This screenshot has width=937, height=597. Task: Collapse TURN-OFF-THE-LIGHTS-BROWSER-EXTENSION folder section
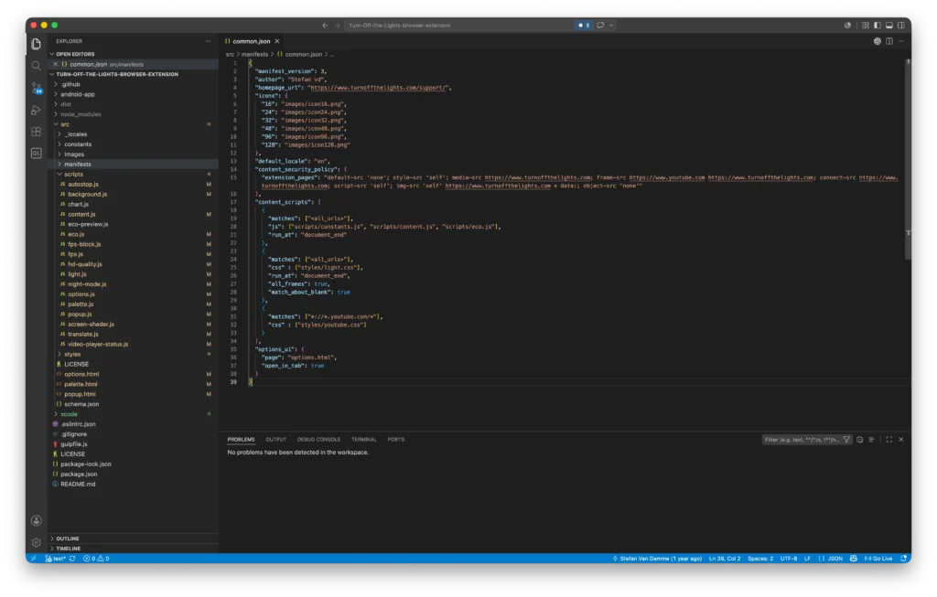pyautogui.click(x=133, y=74)
